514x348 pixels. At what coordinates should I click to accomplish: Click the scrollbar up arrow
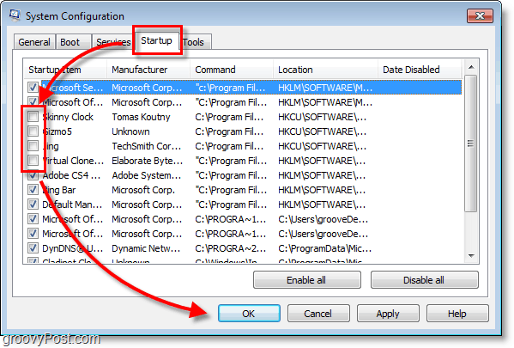(471, 67)
